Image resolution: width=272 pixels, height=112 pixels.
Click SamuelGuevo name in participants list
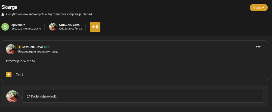coord(69,25)
